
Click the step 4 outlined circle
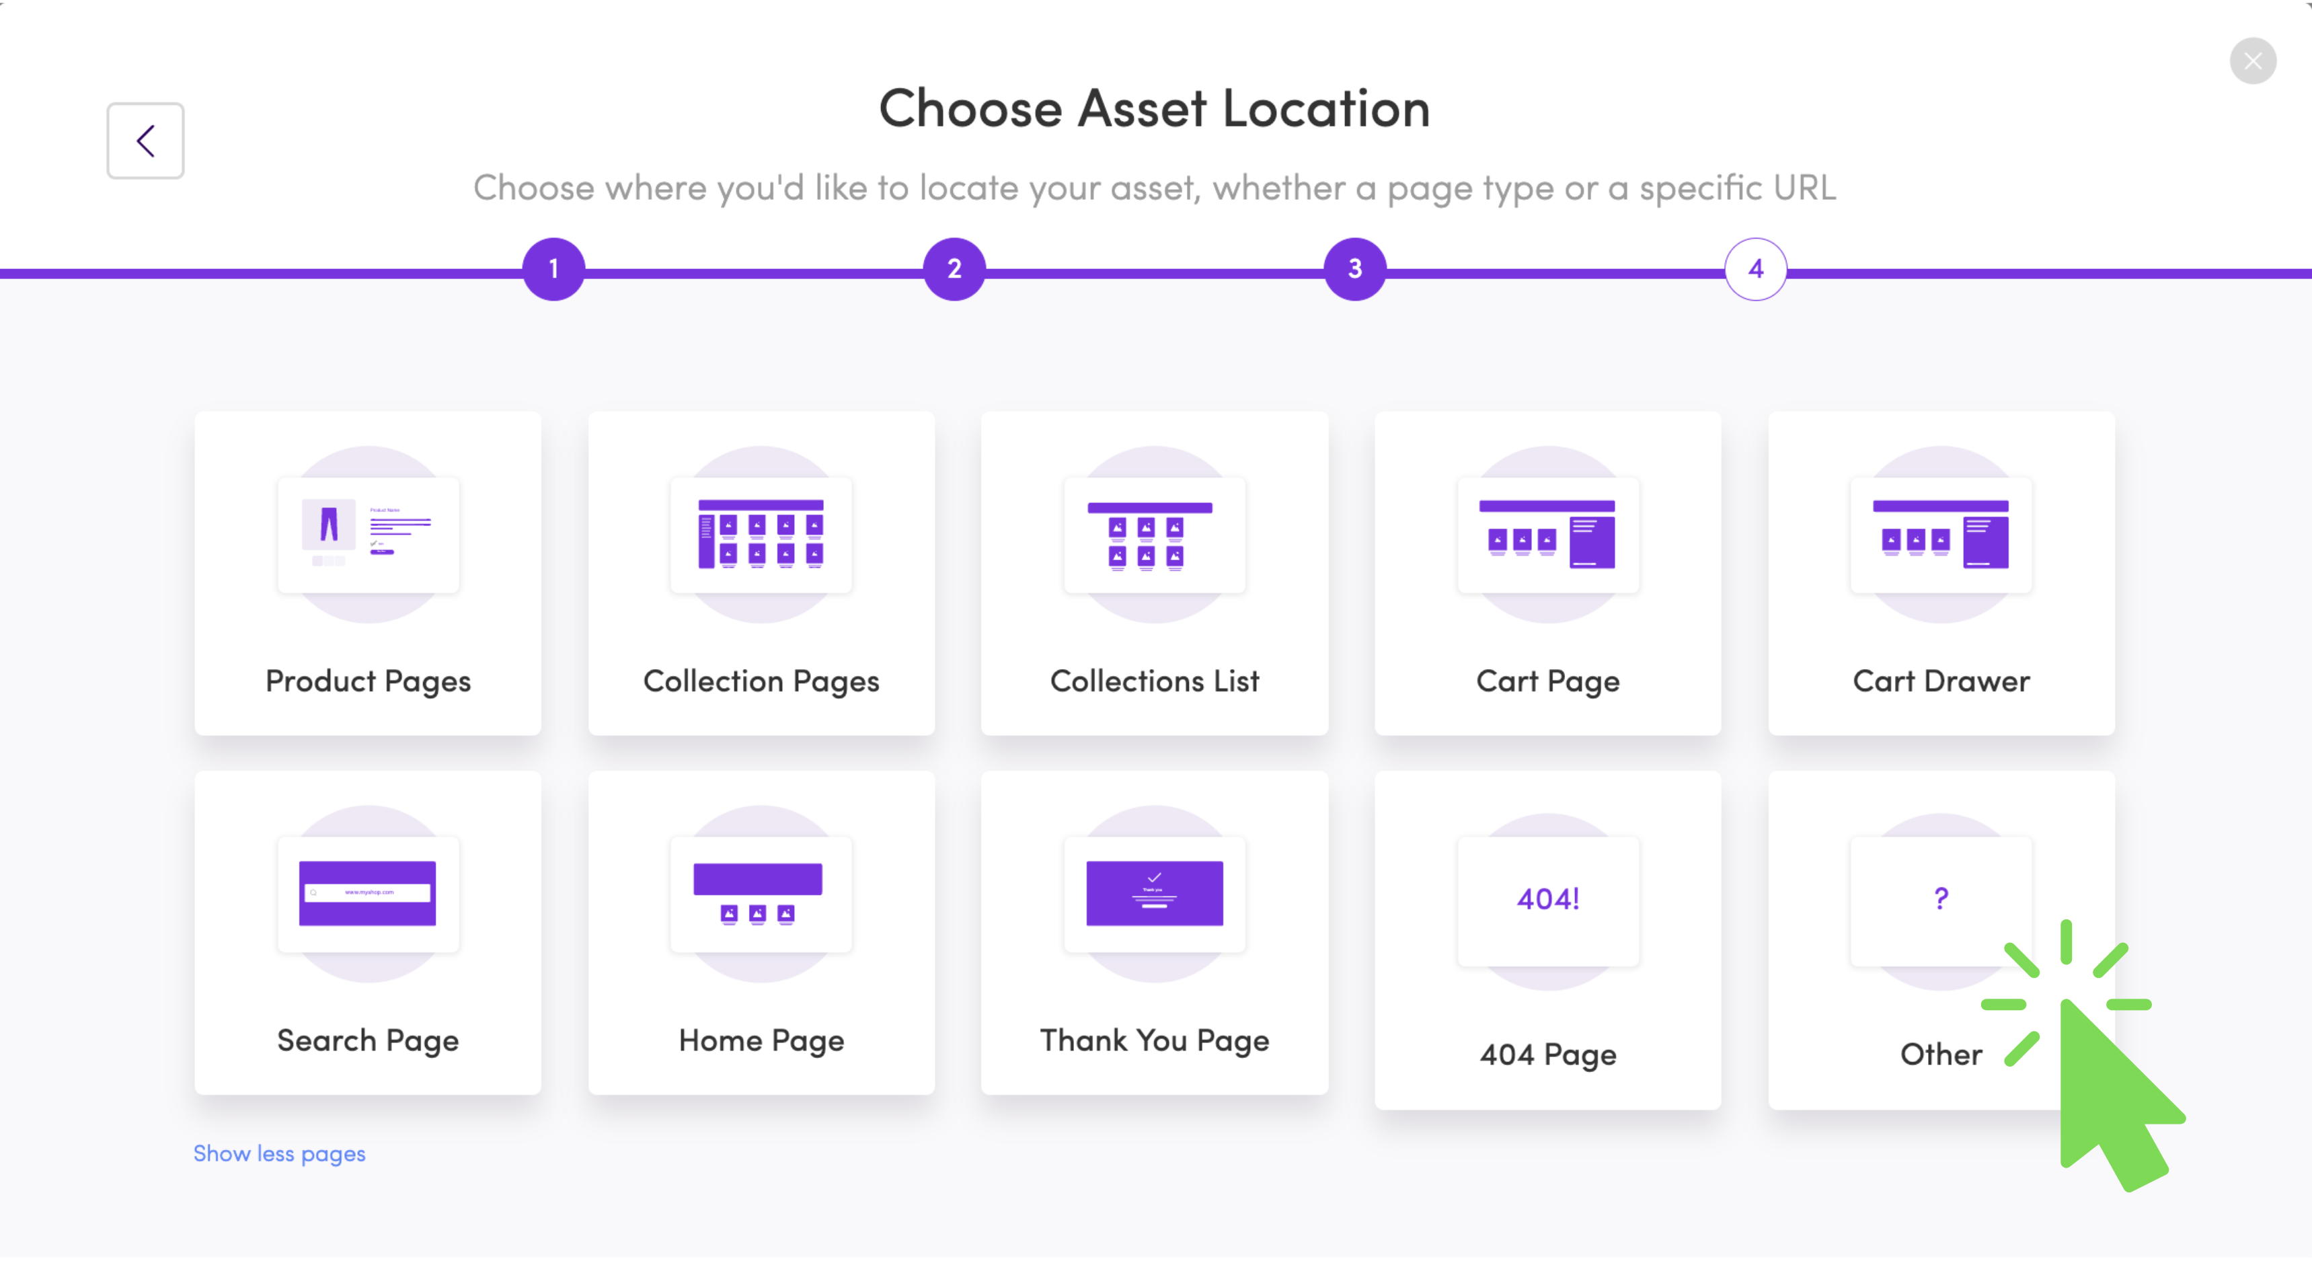1756,268
